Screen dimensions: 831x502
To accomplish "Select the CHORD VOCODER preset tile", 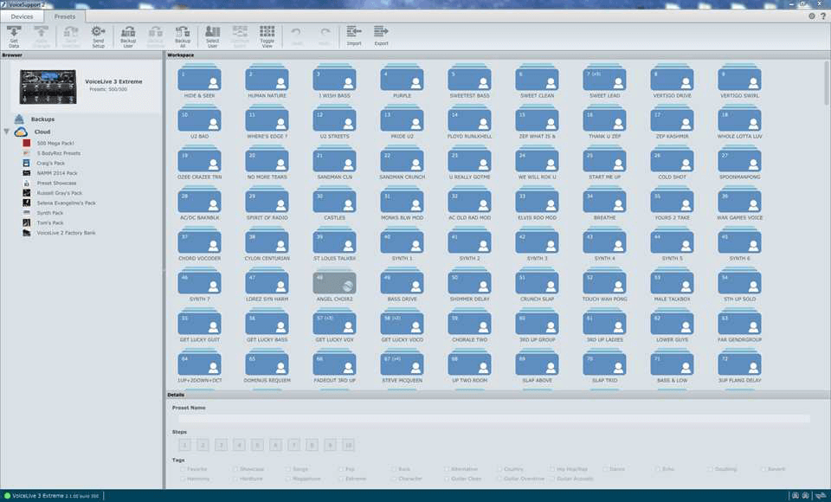I will (x=199, y=244).
